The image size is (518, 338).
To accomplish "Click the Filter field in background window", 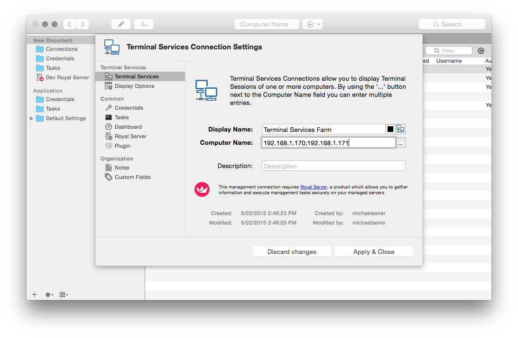I will (x=449, y=51).
